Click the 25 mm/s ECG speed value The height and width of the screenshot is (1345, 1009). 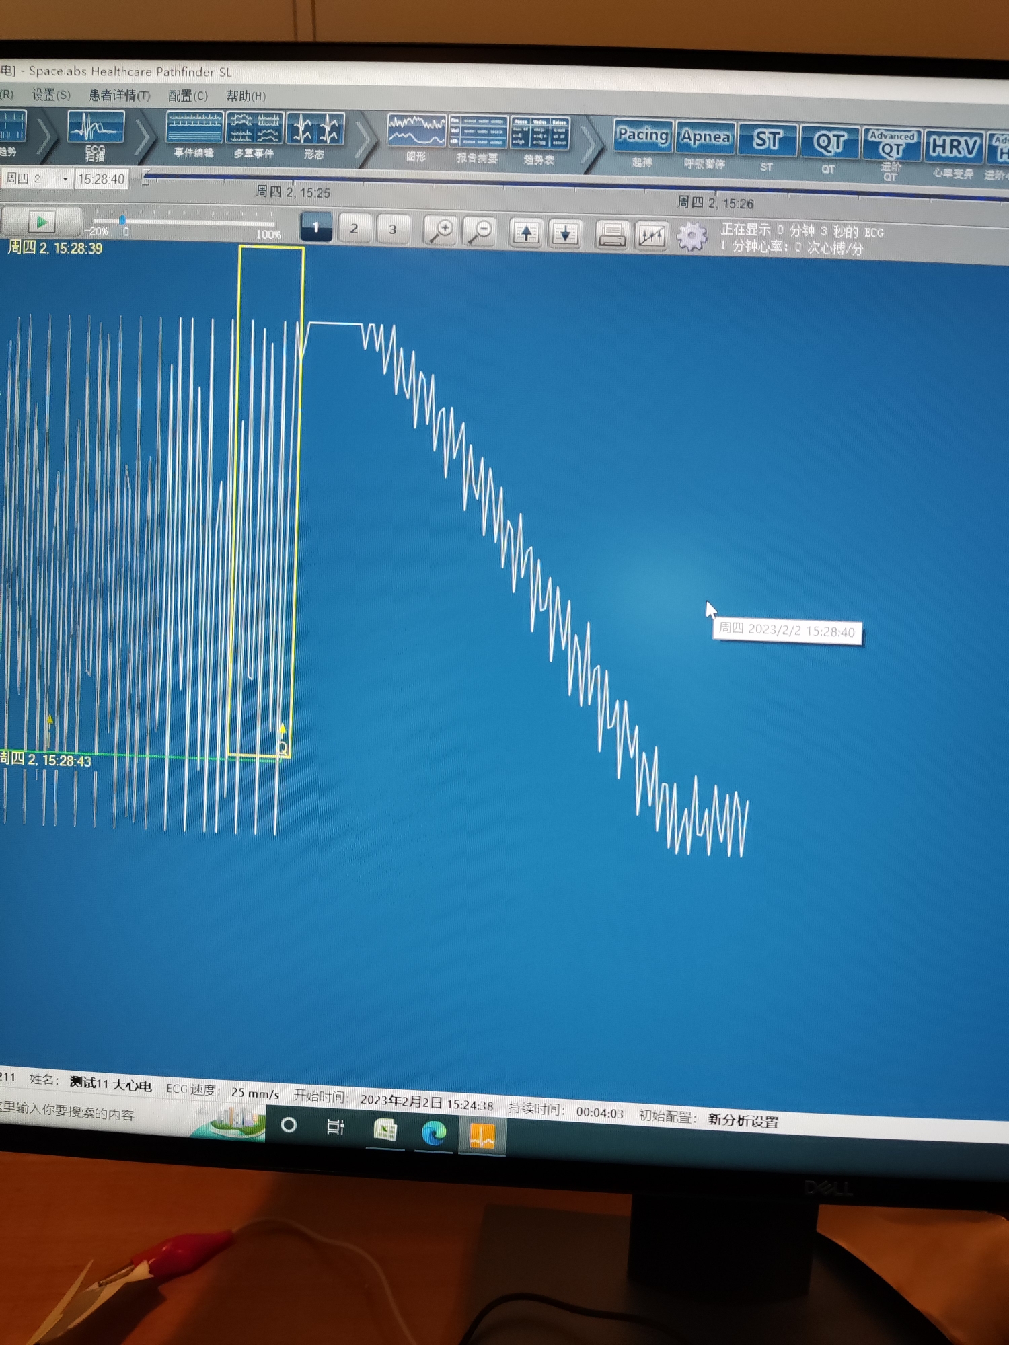tap(255, 1093)
